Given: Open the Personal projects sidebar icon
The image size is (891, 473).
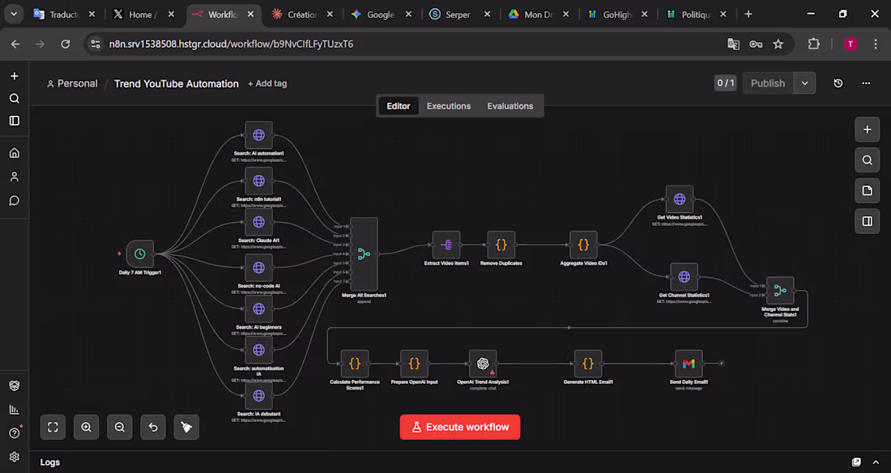Looking at the screenshot, I should [15, 177].
